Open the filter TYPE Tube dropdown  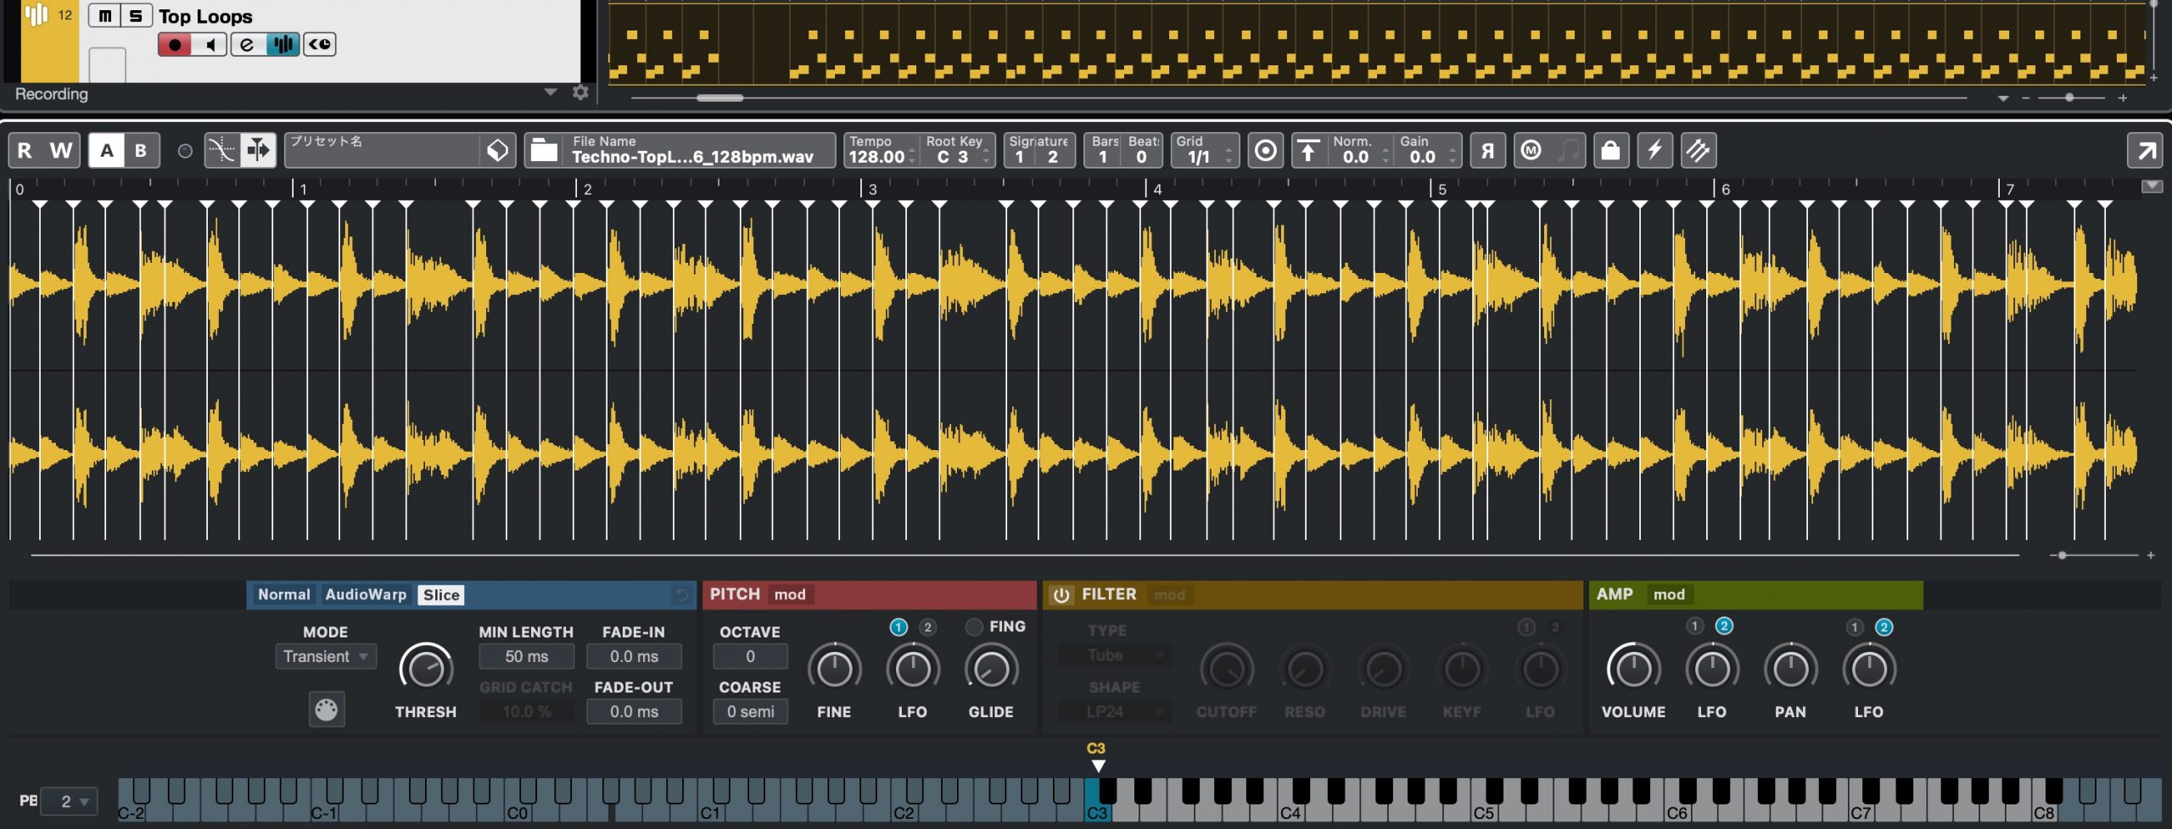point(1116,655)
